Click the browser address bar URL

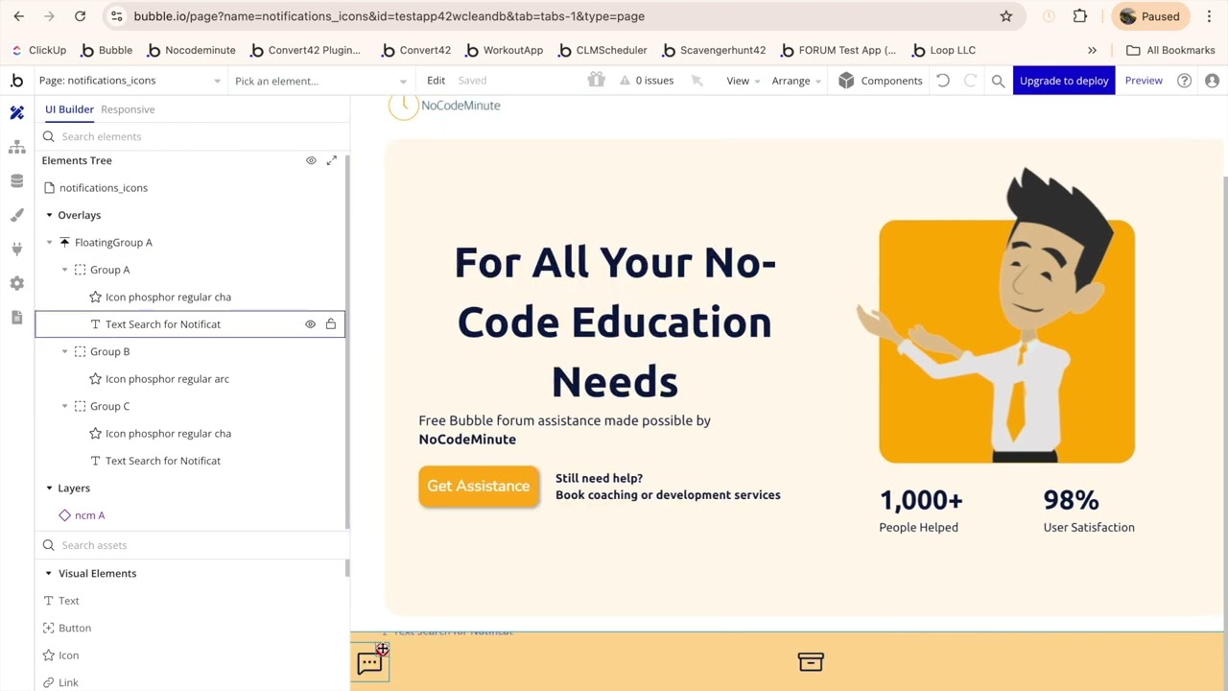(x=389, y=16)
